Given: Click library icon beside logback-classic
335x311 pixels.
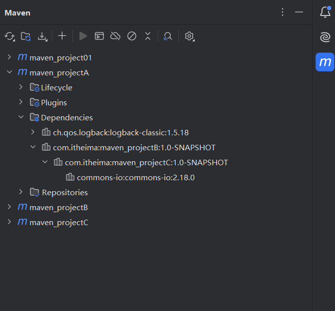Looking at the screenshot, I should (x=46, y=132).
